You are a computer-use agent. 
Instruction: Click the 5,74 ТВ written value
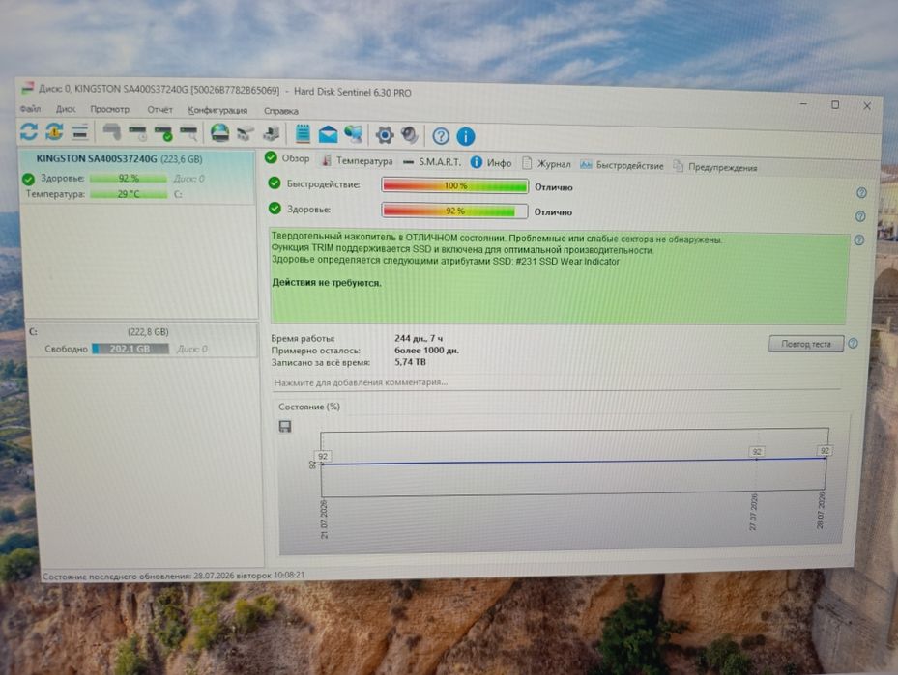pyautogui.click(x=410, y=362)
